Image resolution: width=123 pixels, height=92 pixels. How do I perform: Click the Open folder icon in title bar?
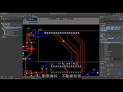[x=5, y=14]
